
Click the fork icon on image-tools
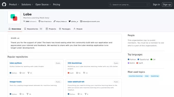point(28,94)
